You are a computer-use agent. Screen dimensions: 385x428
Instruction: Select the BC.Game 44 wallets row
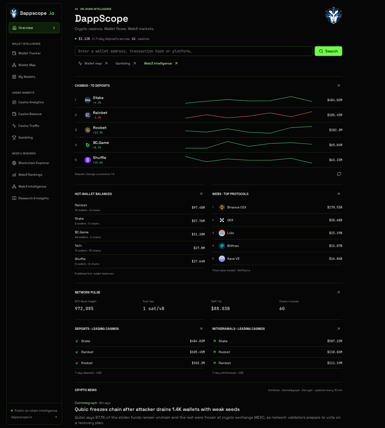tap(140, 234)
